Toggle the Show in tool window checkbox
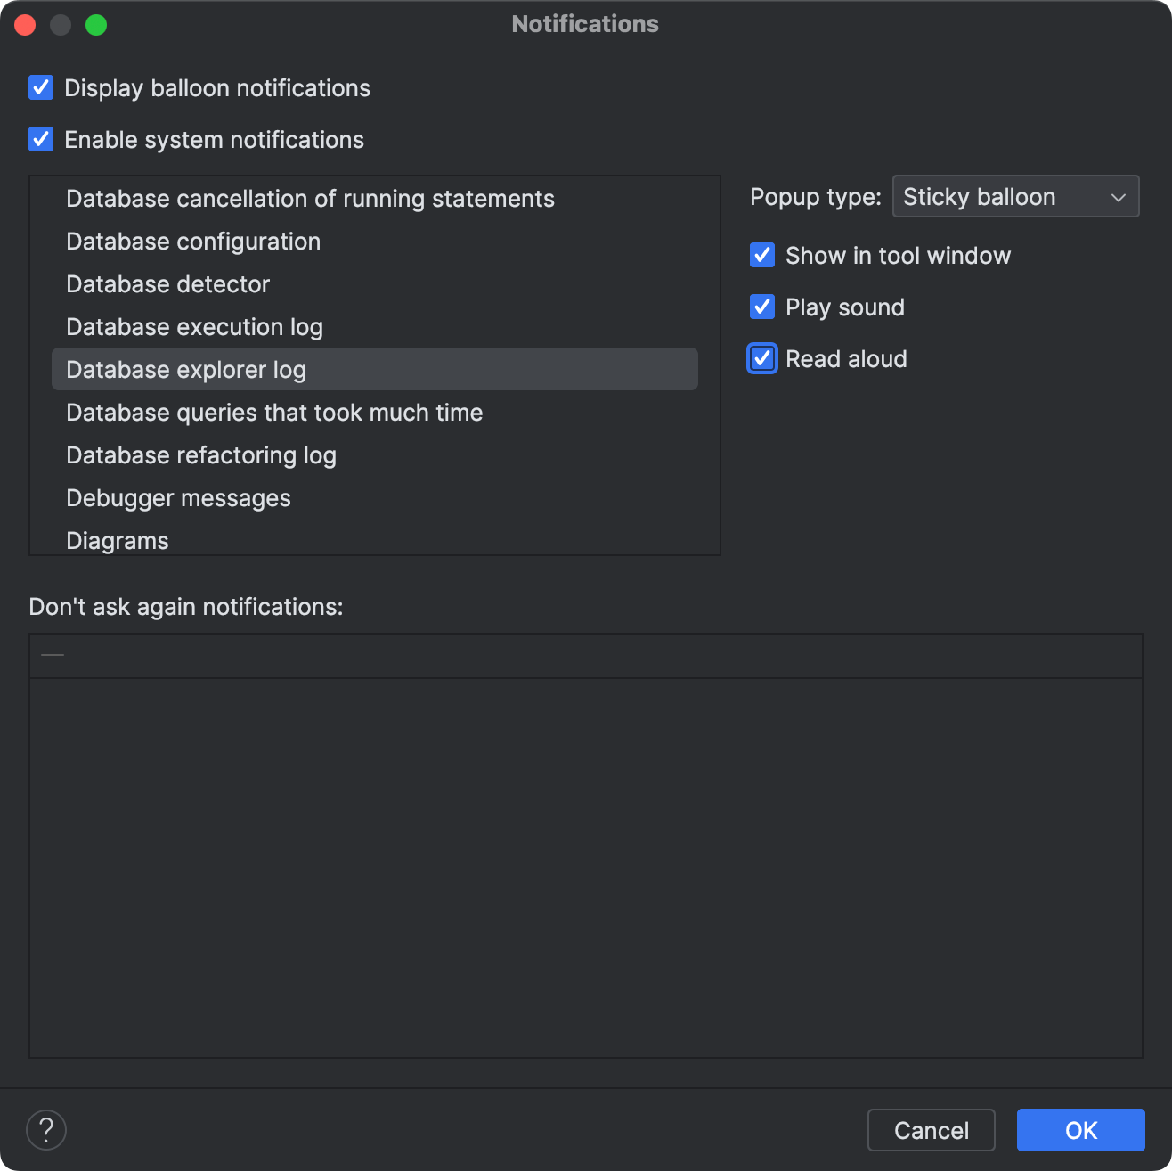This screenshot has width=1172, height=1171. (762, 255)
